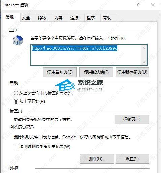Open the dialog help question mark
The width and height of the screenshot is (161, 173).
pyautogui.click(x=138, y=5)
